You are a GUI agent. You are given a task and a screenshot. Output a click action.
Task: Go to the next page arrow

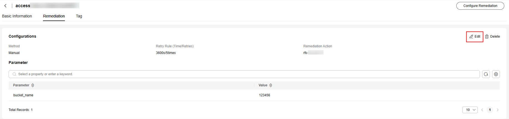[498, 110]
